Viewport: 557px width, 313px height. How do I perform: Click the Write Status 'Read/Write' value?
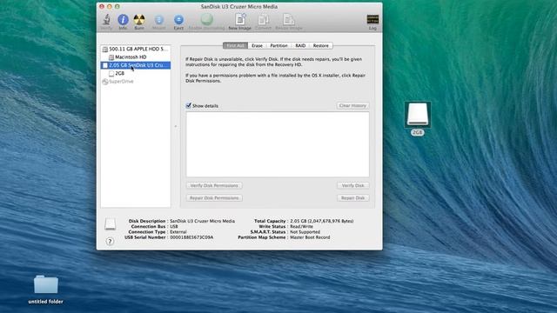point(301,226)
